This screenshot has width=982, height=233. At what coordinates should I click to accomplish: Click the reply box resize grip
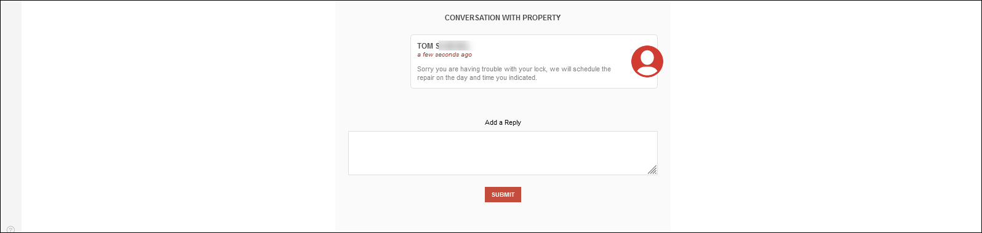[652, 170]
